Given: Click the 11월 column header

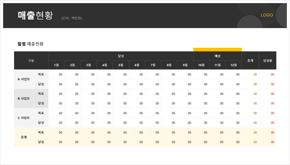Looking at the screenshot, I should [217, 65].
